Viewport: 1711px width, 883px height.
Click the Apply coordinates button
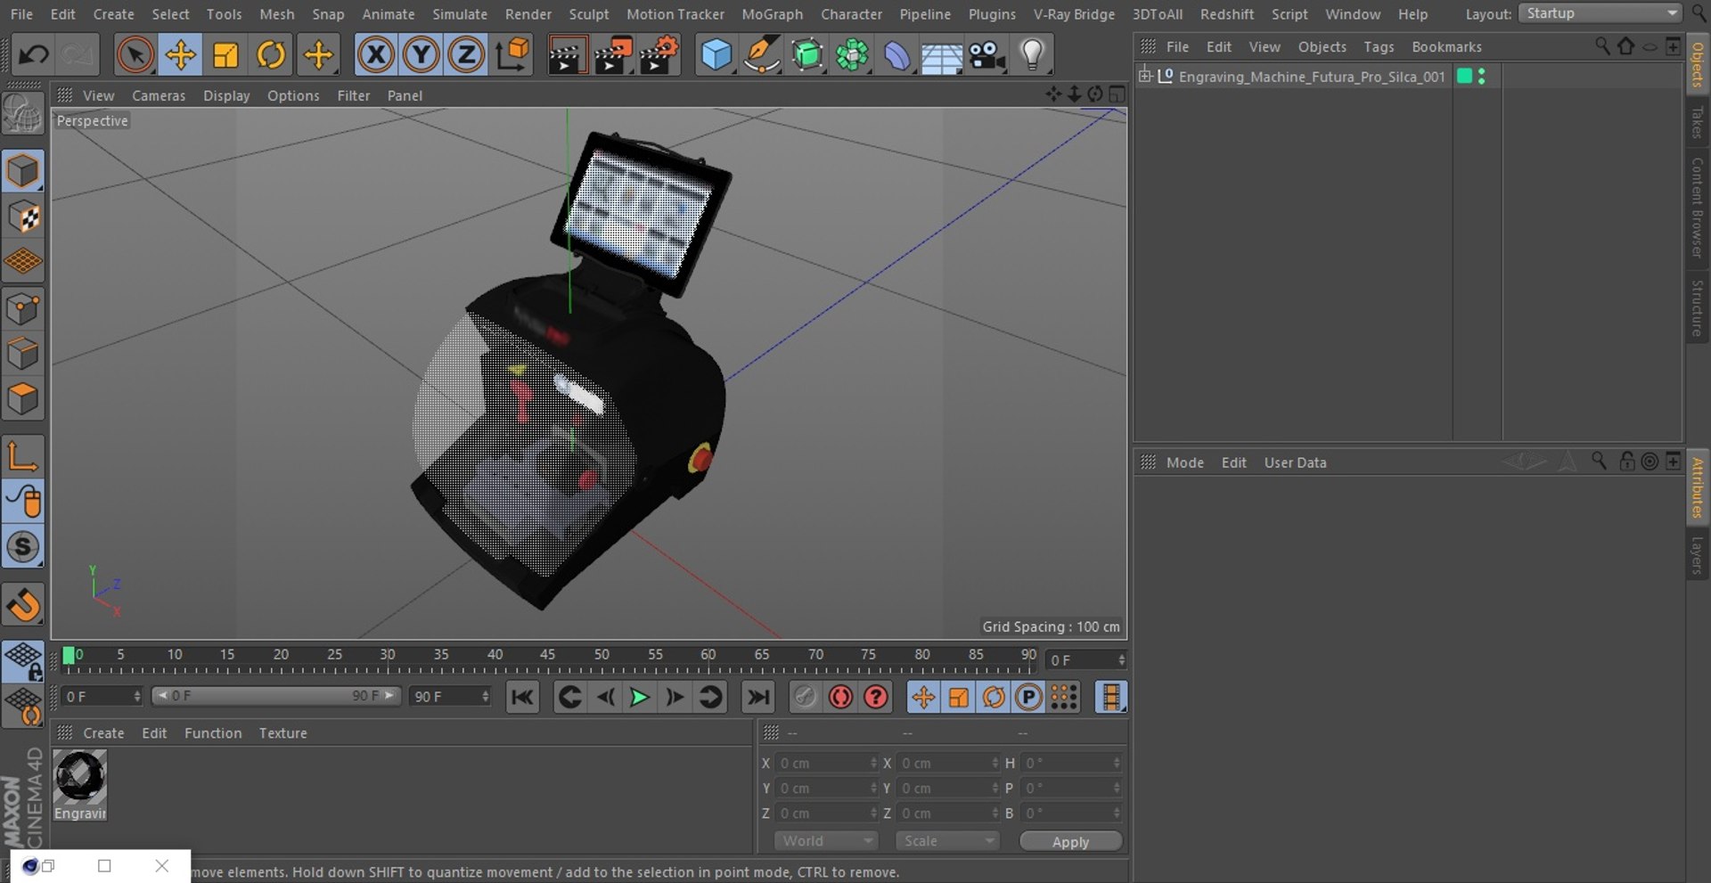click(1070, 842)
